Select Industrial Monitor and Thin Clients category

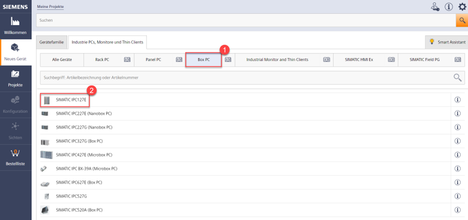tap(277, 60)
